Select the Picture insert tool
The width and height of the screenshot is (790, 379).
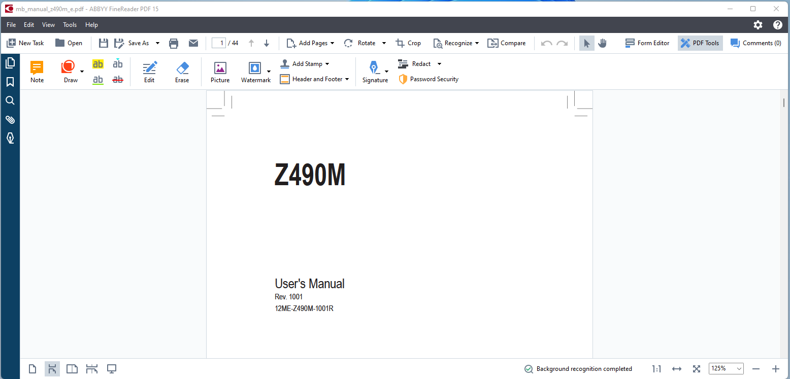point(220,72)
